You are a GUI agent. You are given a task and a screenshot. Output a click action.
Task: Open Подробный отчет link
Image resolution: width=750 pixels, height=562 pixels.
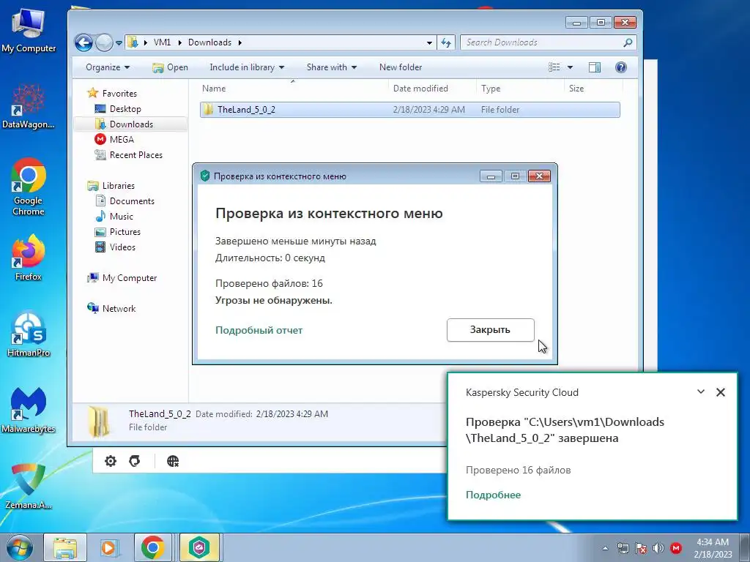point(259,330)
